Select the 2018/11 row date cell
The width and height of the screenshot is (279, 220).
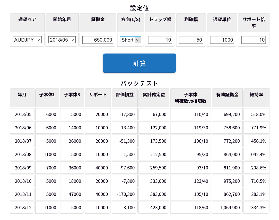(x=22, y=194)
